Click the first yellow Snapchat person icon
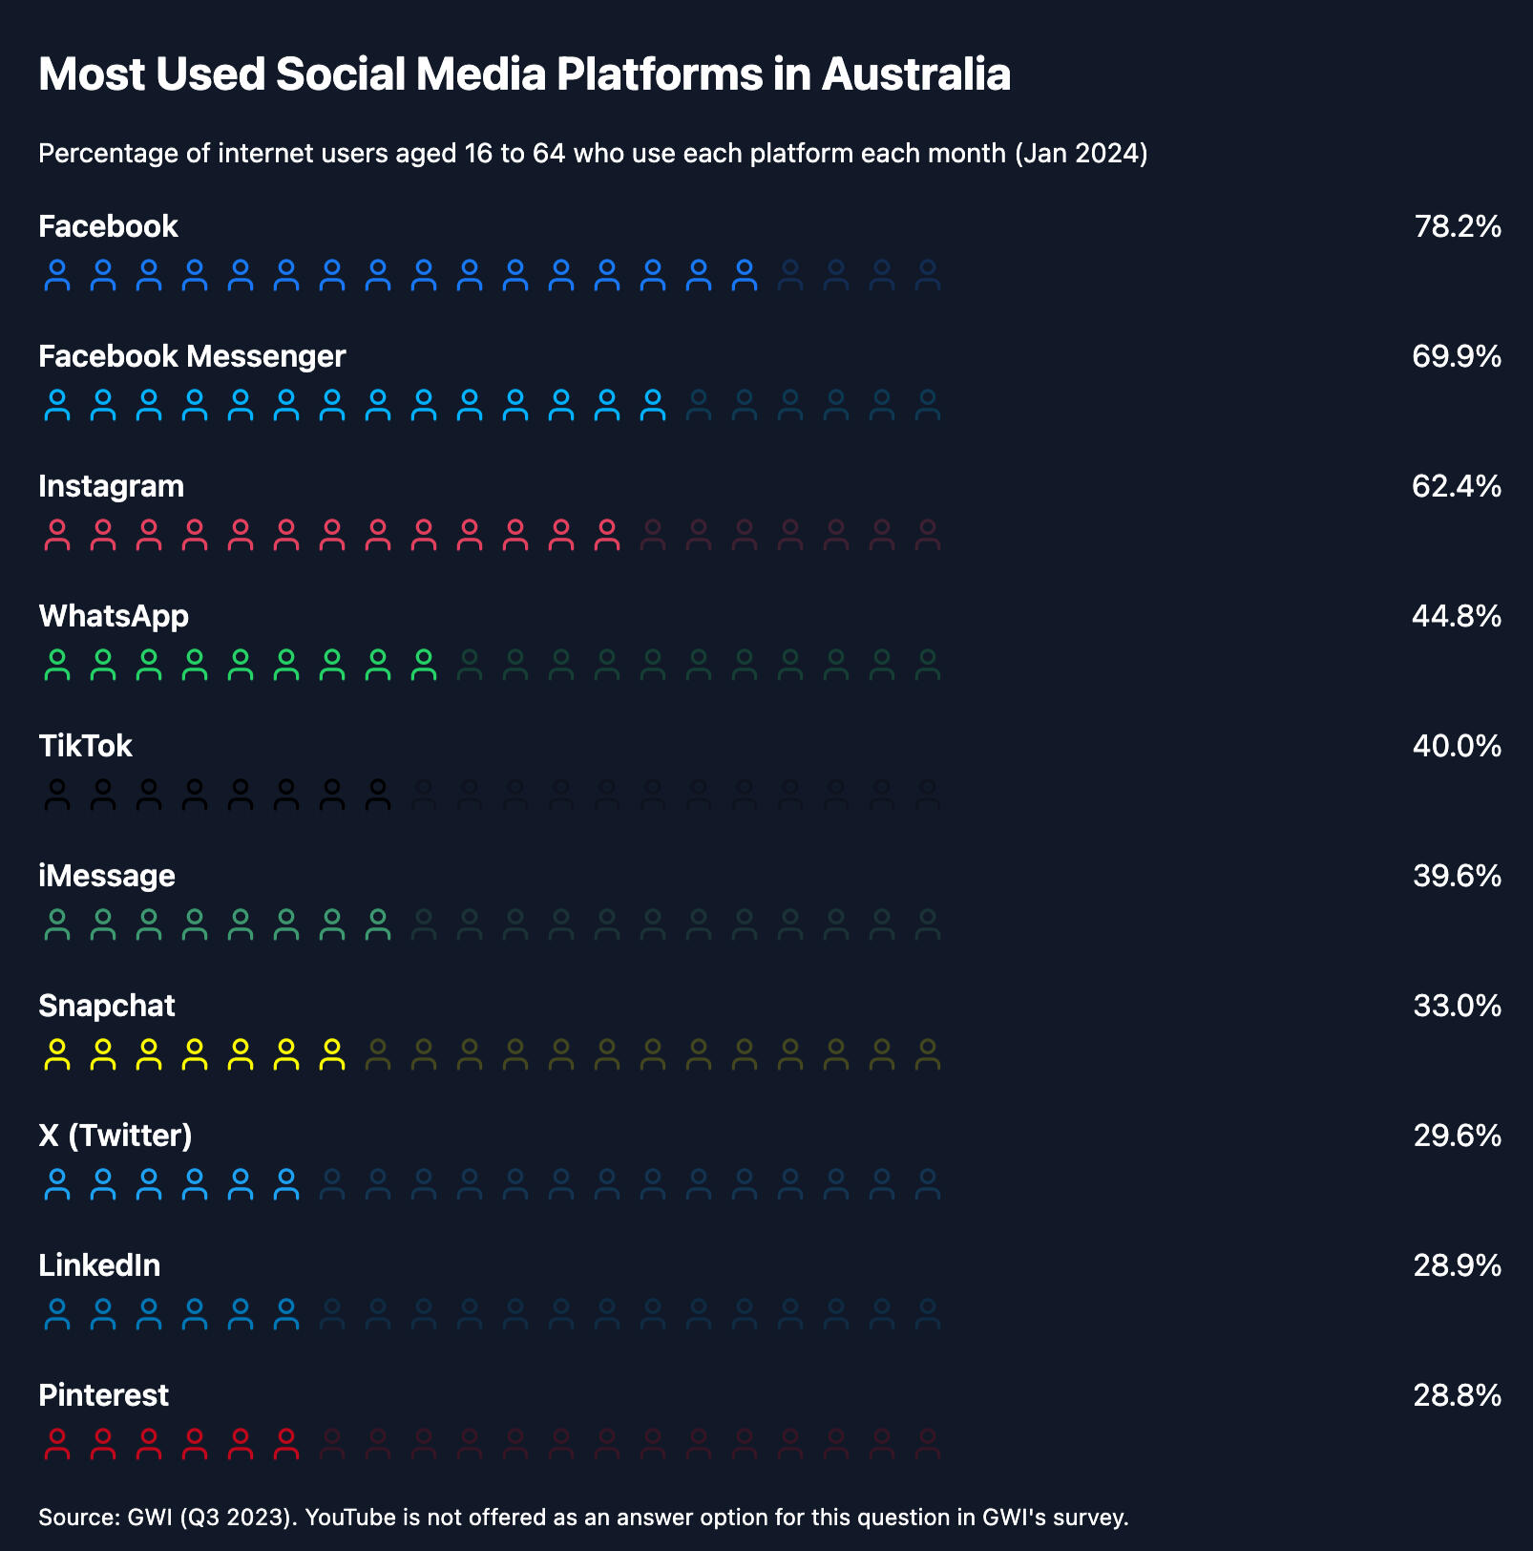Screen dimensions: 1533x1551 57,1054
